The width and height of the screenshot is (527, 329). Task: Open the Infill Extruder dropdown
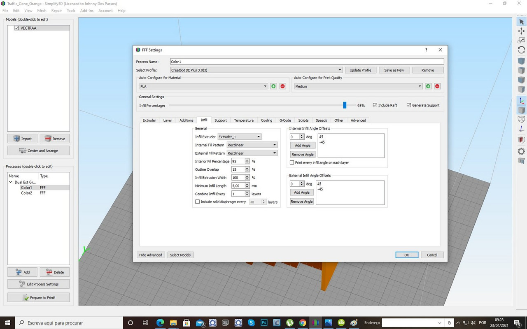[x=239, y=137]
